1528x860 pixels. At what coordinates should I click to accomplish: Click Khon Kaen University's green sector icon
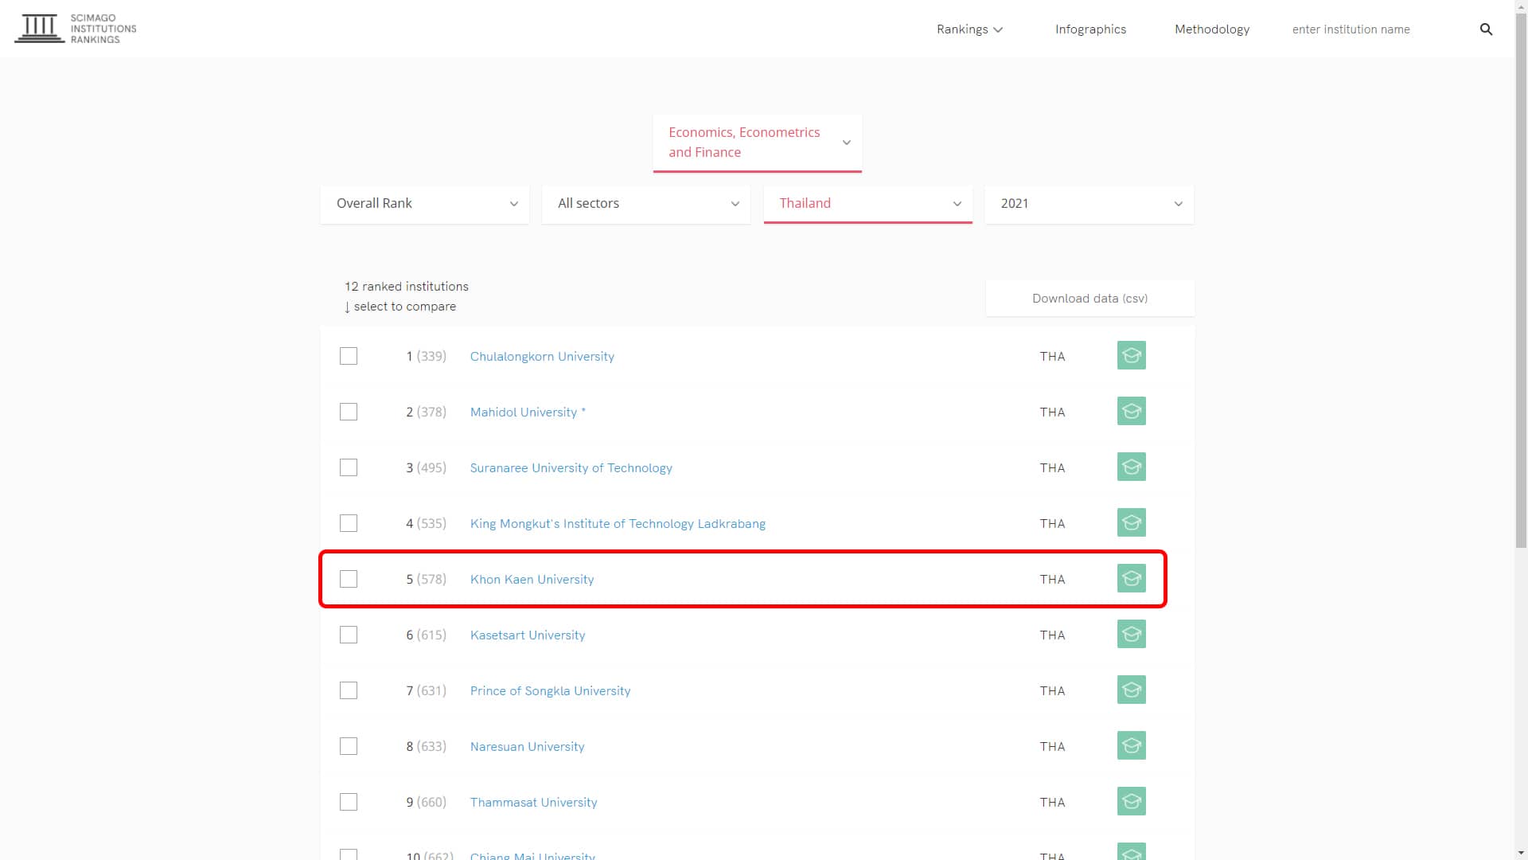(1132, 579)
